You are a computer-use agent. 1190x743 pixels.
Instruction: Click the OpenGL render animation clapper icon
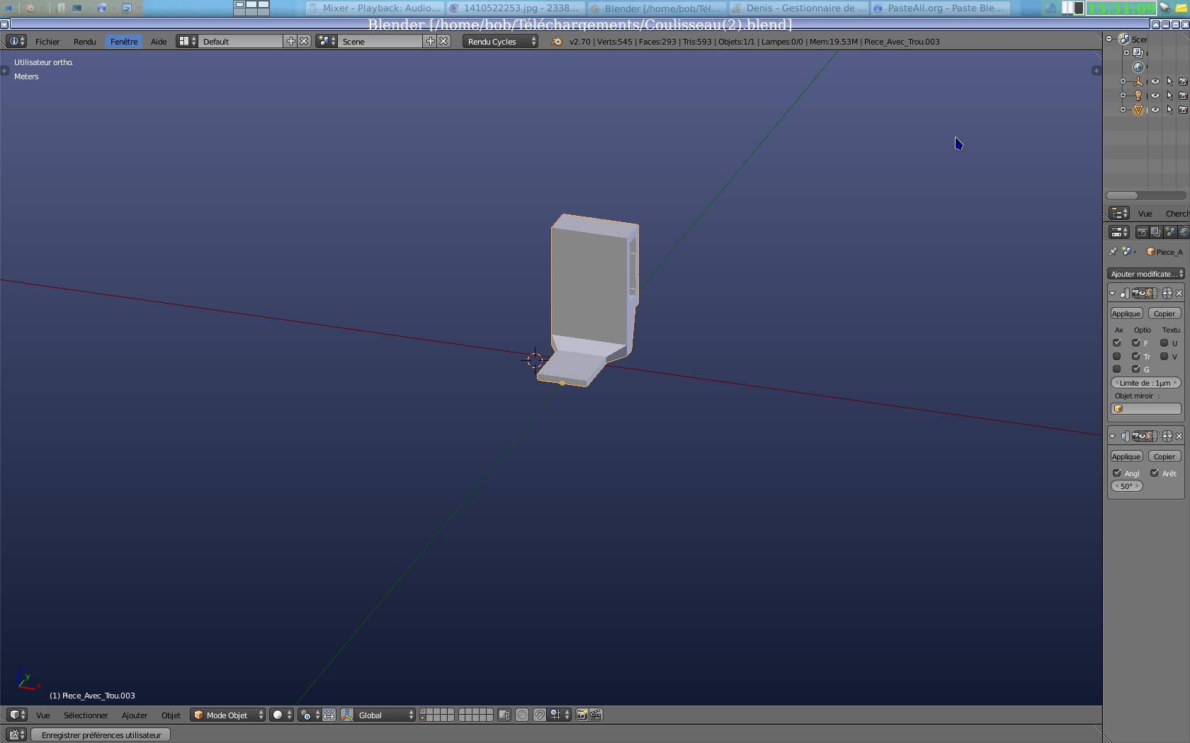pos(596,715)
